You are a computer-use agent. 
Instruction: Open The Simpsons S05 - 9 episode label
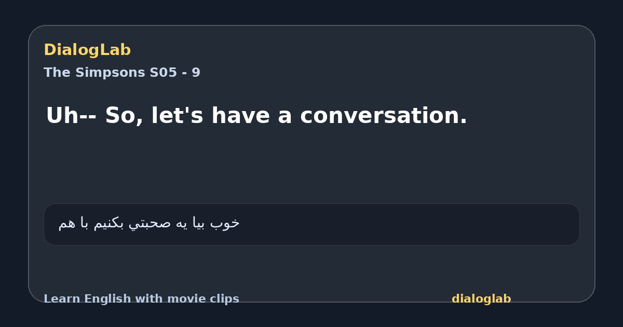tap(122, 73)
